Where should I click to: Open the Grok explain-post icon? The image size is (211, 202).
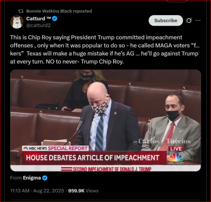pyautogui.click(x=189, y=21)
